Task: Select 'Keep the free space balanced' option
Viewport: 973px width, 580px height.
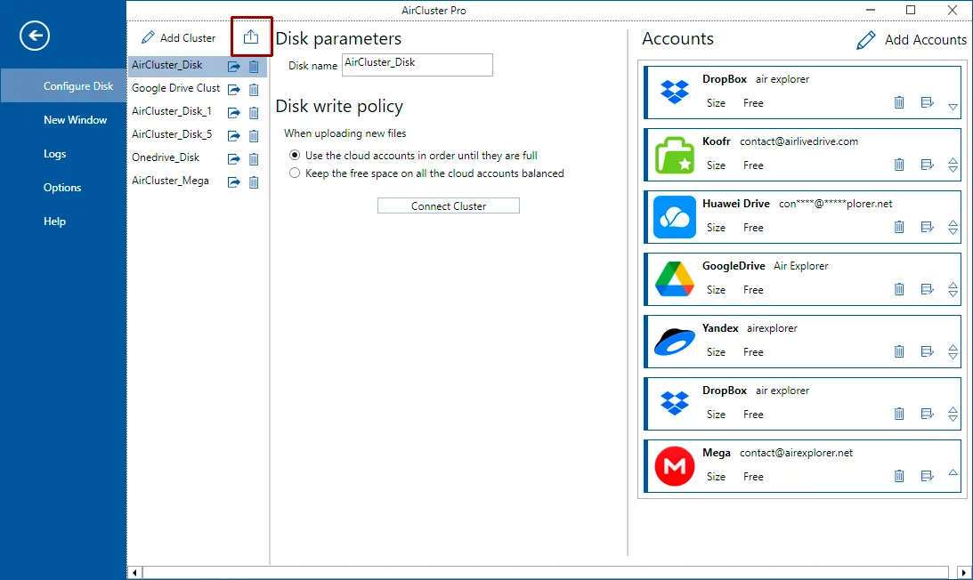Action: tap(295, 173)
